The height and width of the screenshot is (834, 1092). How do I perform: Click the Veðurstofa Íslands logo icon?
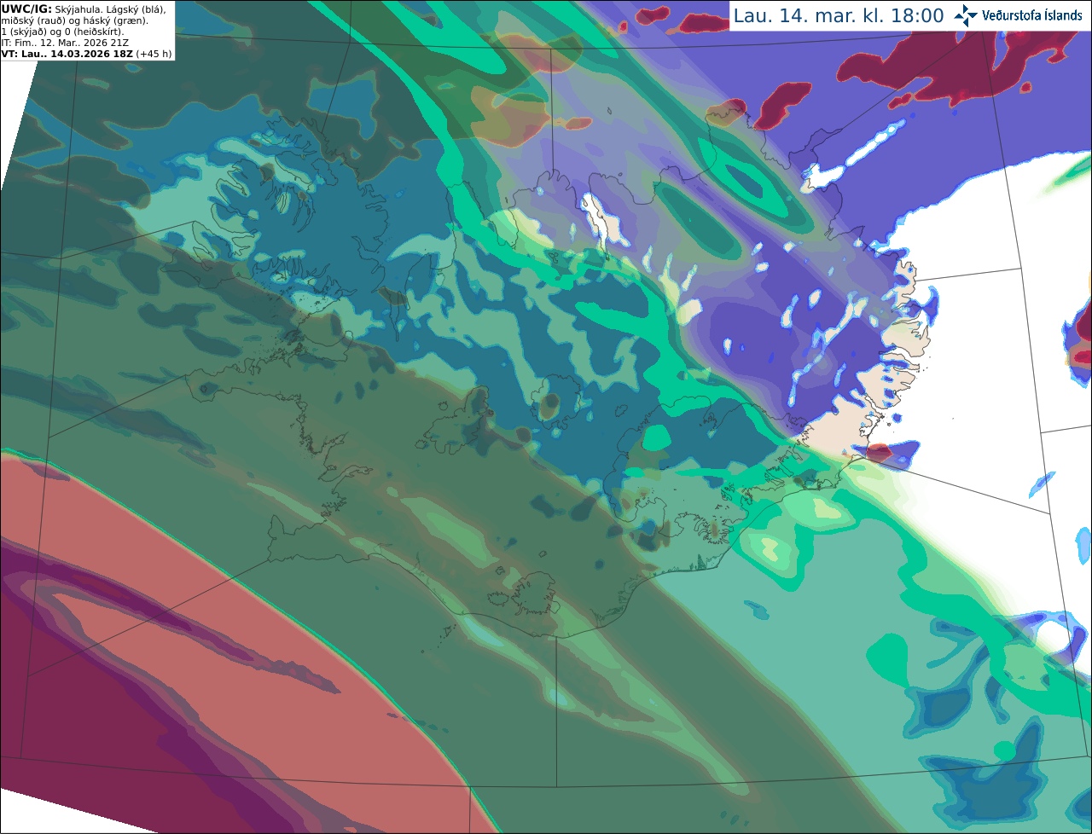(966, 15)
